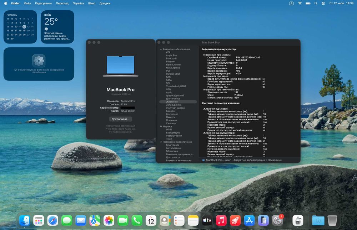Viewport: 357px width, 230px height.
Task: Open the Нормативна сертифікація link
Action: [120, 126]
